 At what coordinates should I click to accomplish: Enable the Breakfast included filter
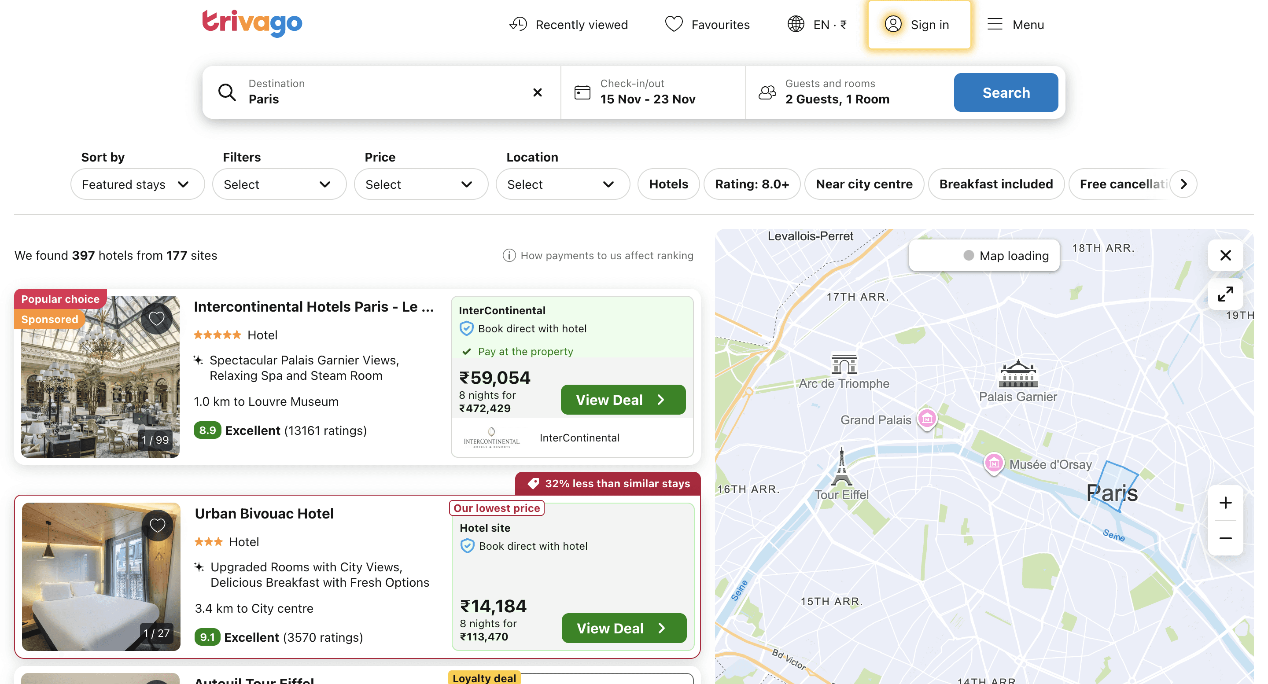[996, 184]
